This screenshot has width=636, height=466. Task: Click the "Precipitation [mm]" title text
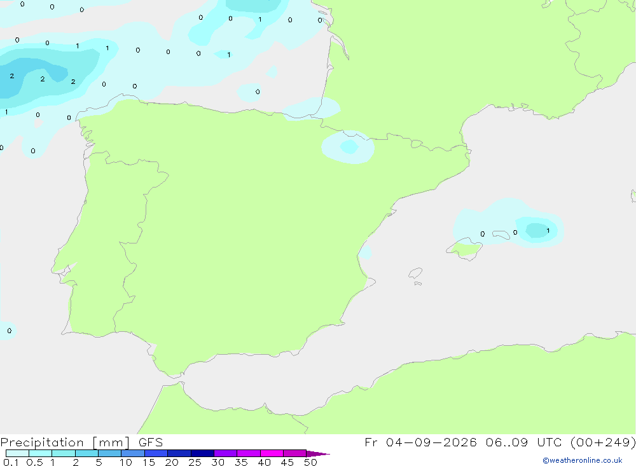tap(65, 442)
